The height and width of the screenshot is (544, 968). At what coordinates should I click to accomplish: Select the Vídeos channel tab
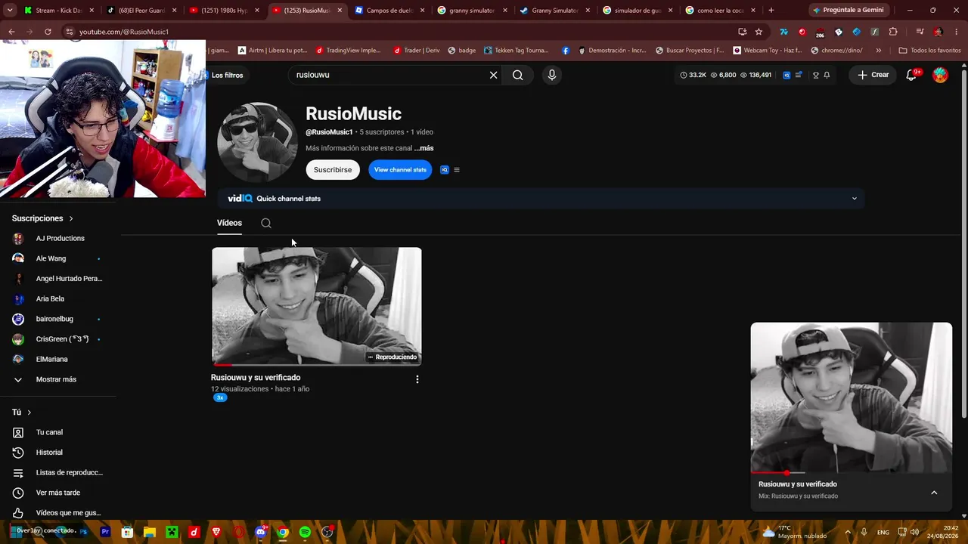[229, 223]
